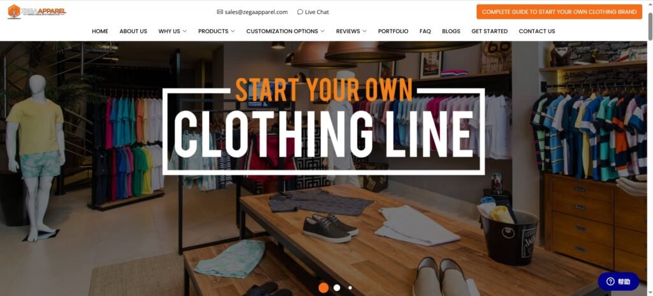Image resolution: width=653 pixels, height=296 pixels.
Task: Open the About Us page
Action: coord(133,31)
